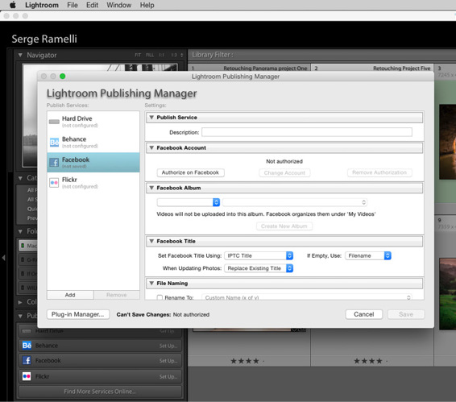Collapse the Facebook Album section
The height and width of the screenshot is (402, 456).
click(151, 188)
